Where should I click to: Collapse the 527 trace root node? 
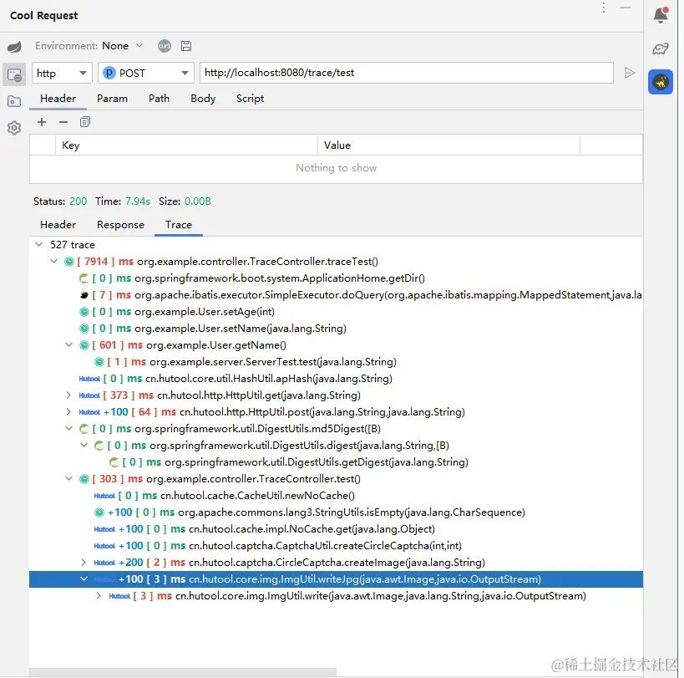(x=39, y=244)
